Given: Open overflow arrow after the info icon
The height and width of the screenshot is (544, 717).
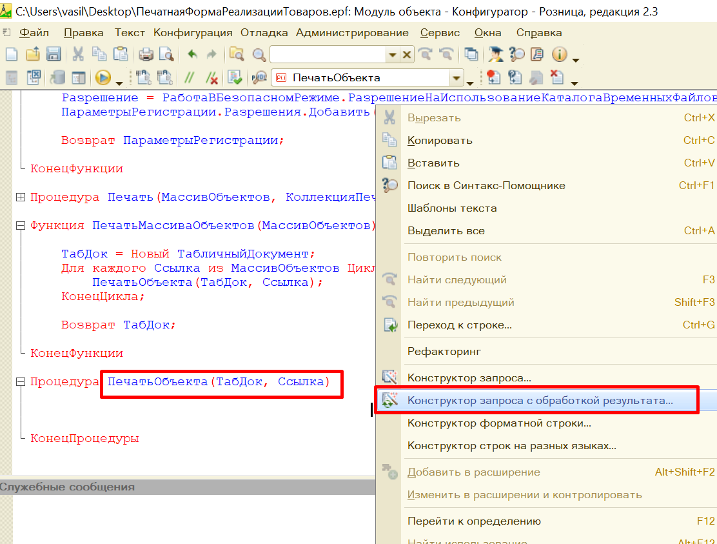Looking at the screenshot, I should point(576,59).
